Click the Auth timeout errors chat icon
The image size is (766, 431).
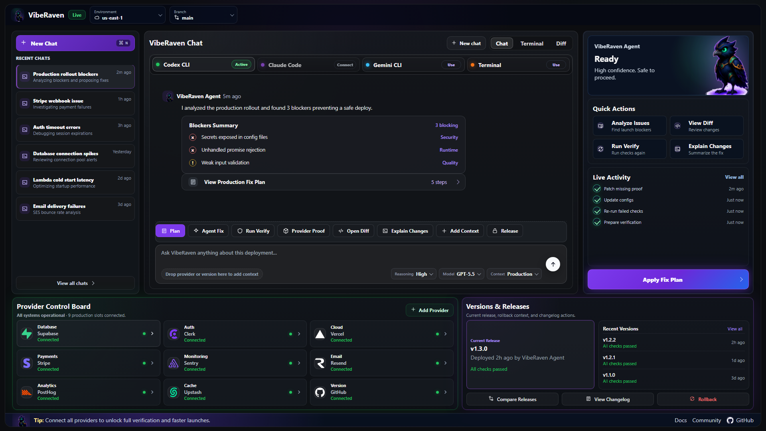pos(25,130)
